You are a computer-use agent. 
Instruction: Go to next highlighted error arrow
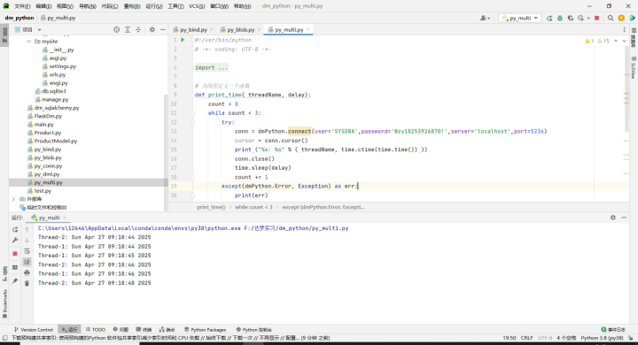tap(624, 41)
